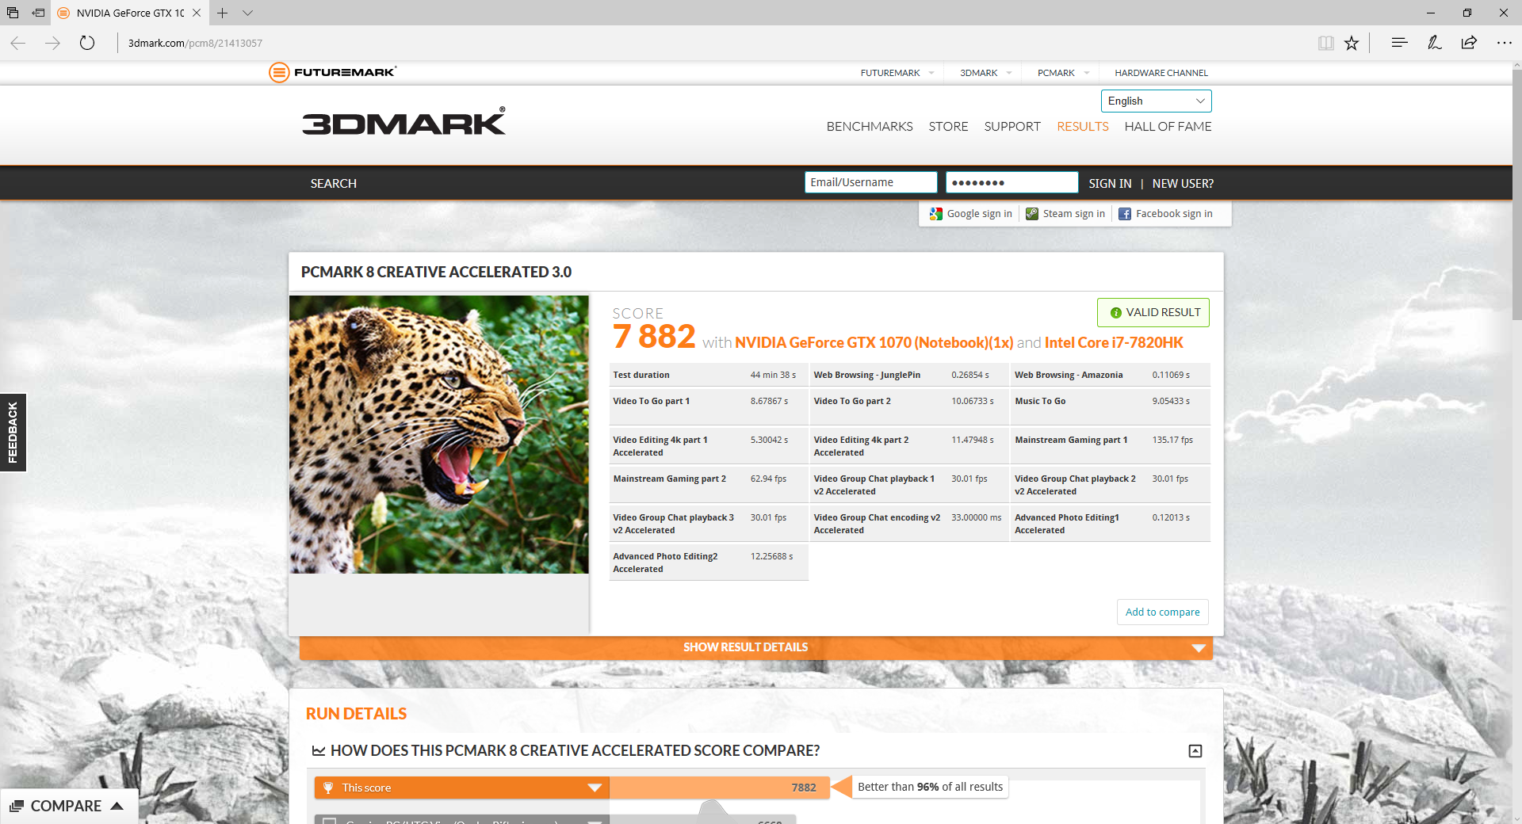1522x824 pixels.
Task: Click the Advanced Photo Editing2 Accelerated result
Action: (708, 563)
